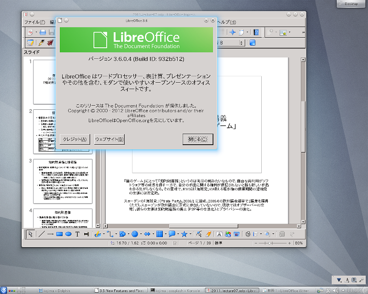Viewport: 368px width, 294px height.
Task: Click the ウェブサイト (Website) button
Action: pos(109,139)
